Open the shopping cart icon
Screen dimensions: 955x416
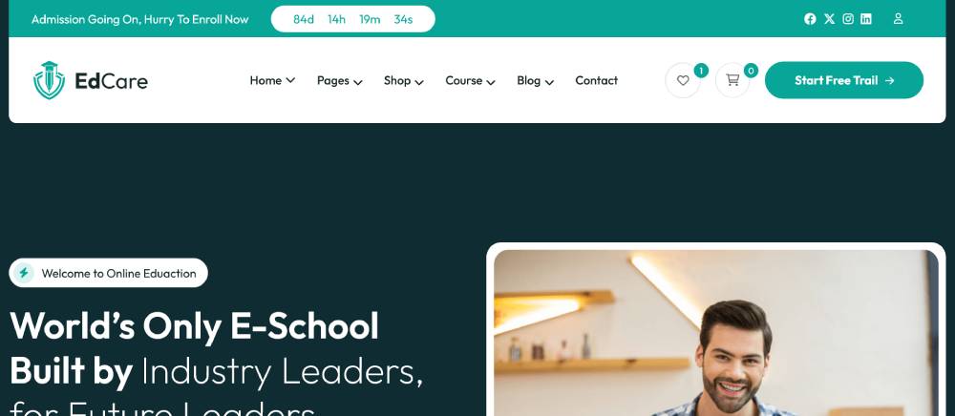click(732, 80)
